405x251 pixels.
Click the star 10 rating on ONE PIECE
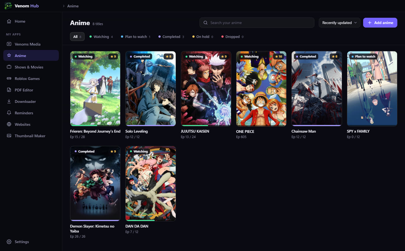pos(279,57)
